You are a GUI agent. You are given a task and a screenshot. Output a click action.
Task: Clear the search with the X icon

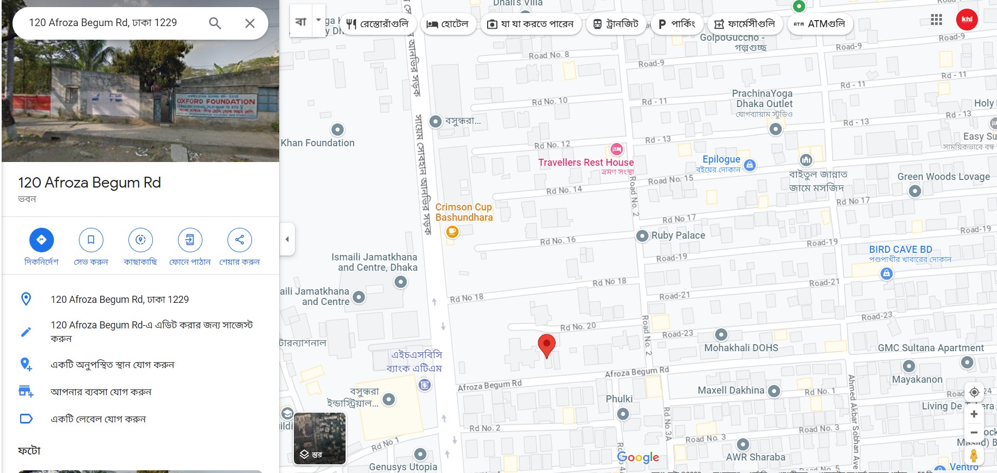250,23
